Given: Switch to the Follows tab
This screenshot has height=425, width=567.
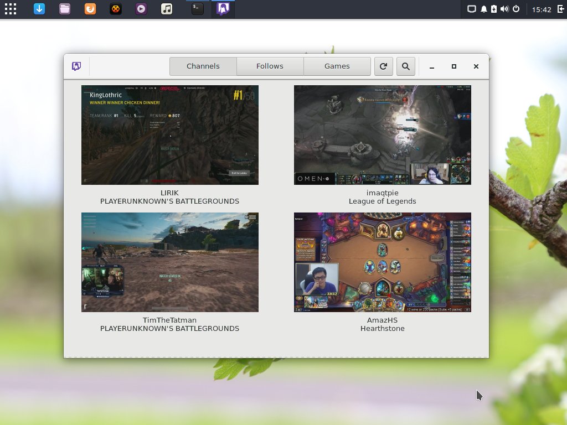Looking at the screenshot, I should tap(270, 66).
